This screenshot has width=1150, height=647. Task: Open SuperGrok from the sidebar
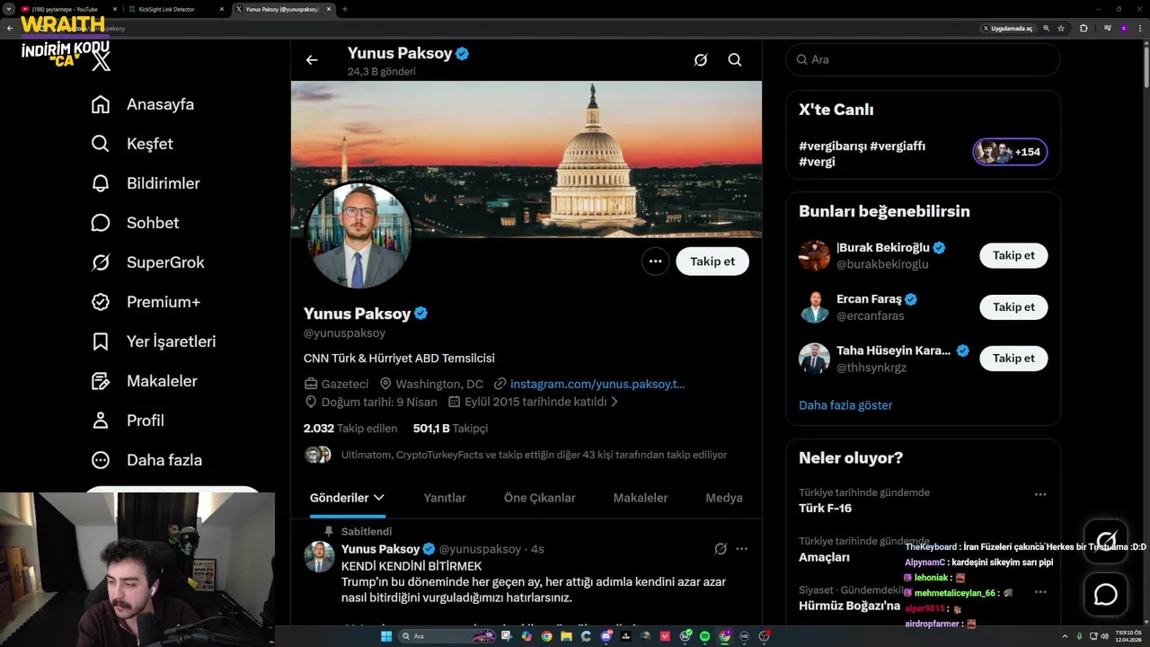click(x=148, y=262)
